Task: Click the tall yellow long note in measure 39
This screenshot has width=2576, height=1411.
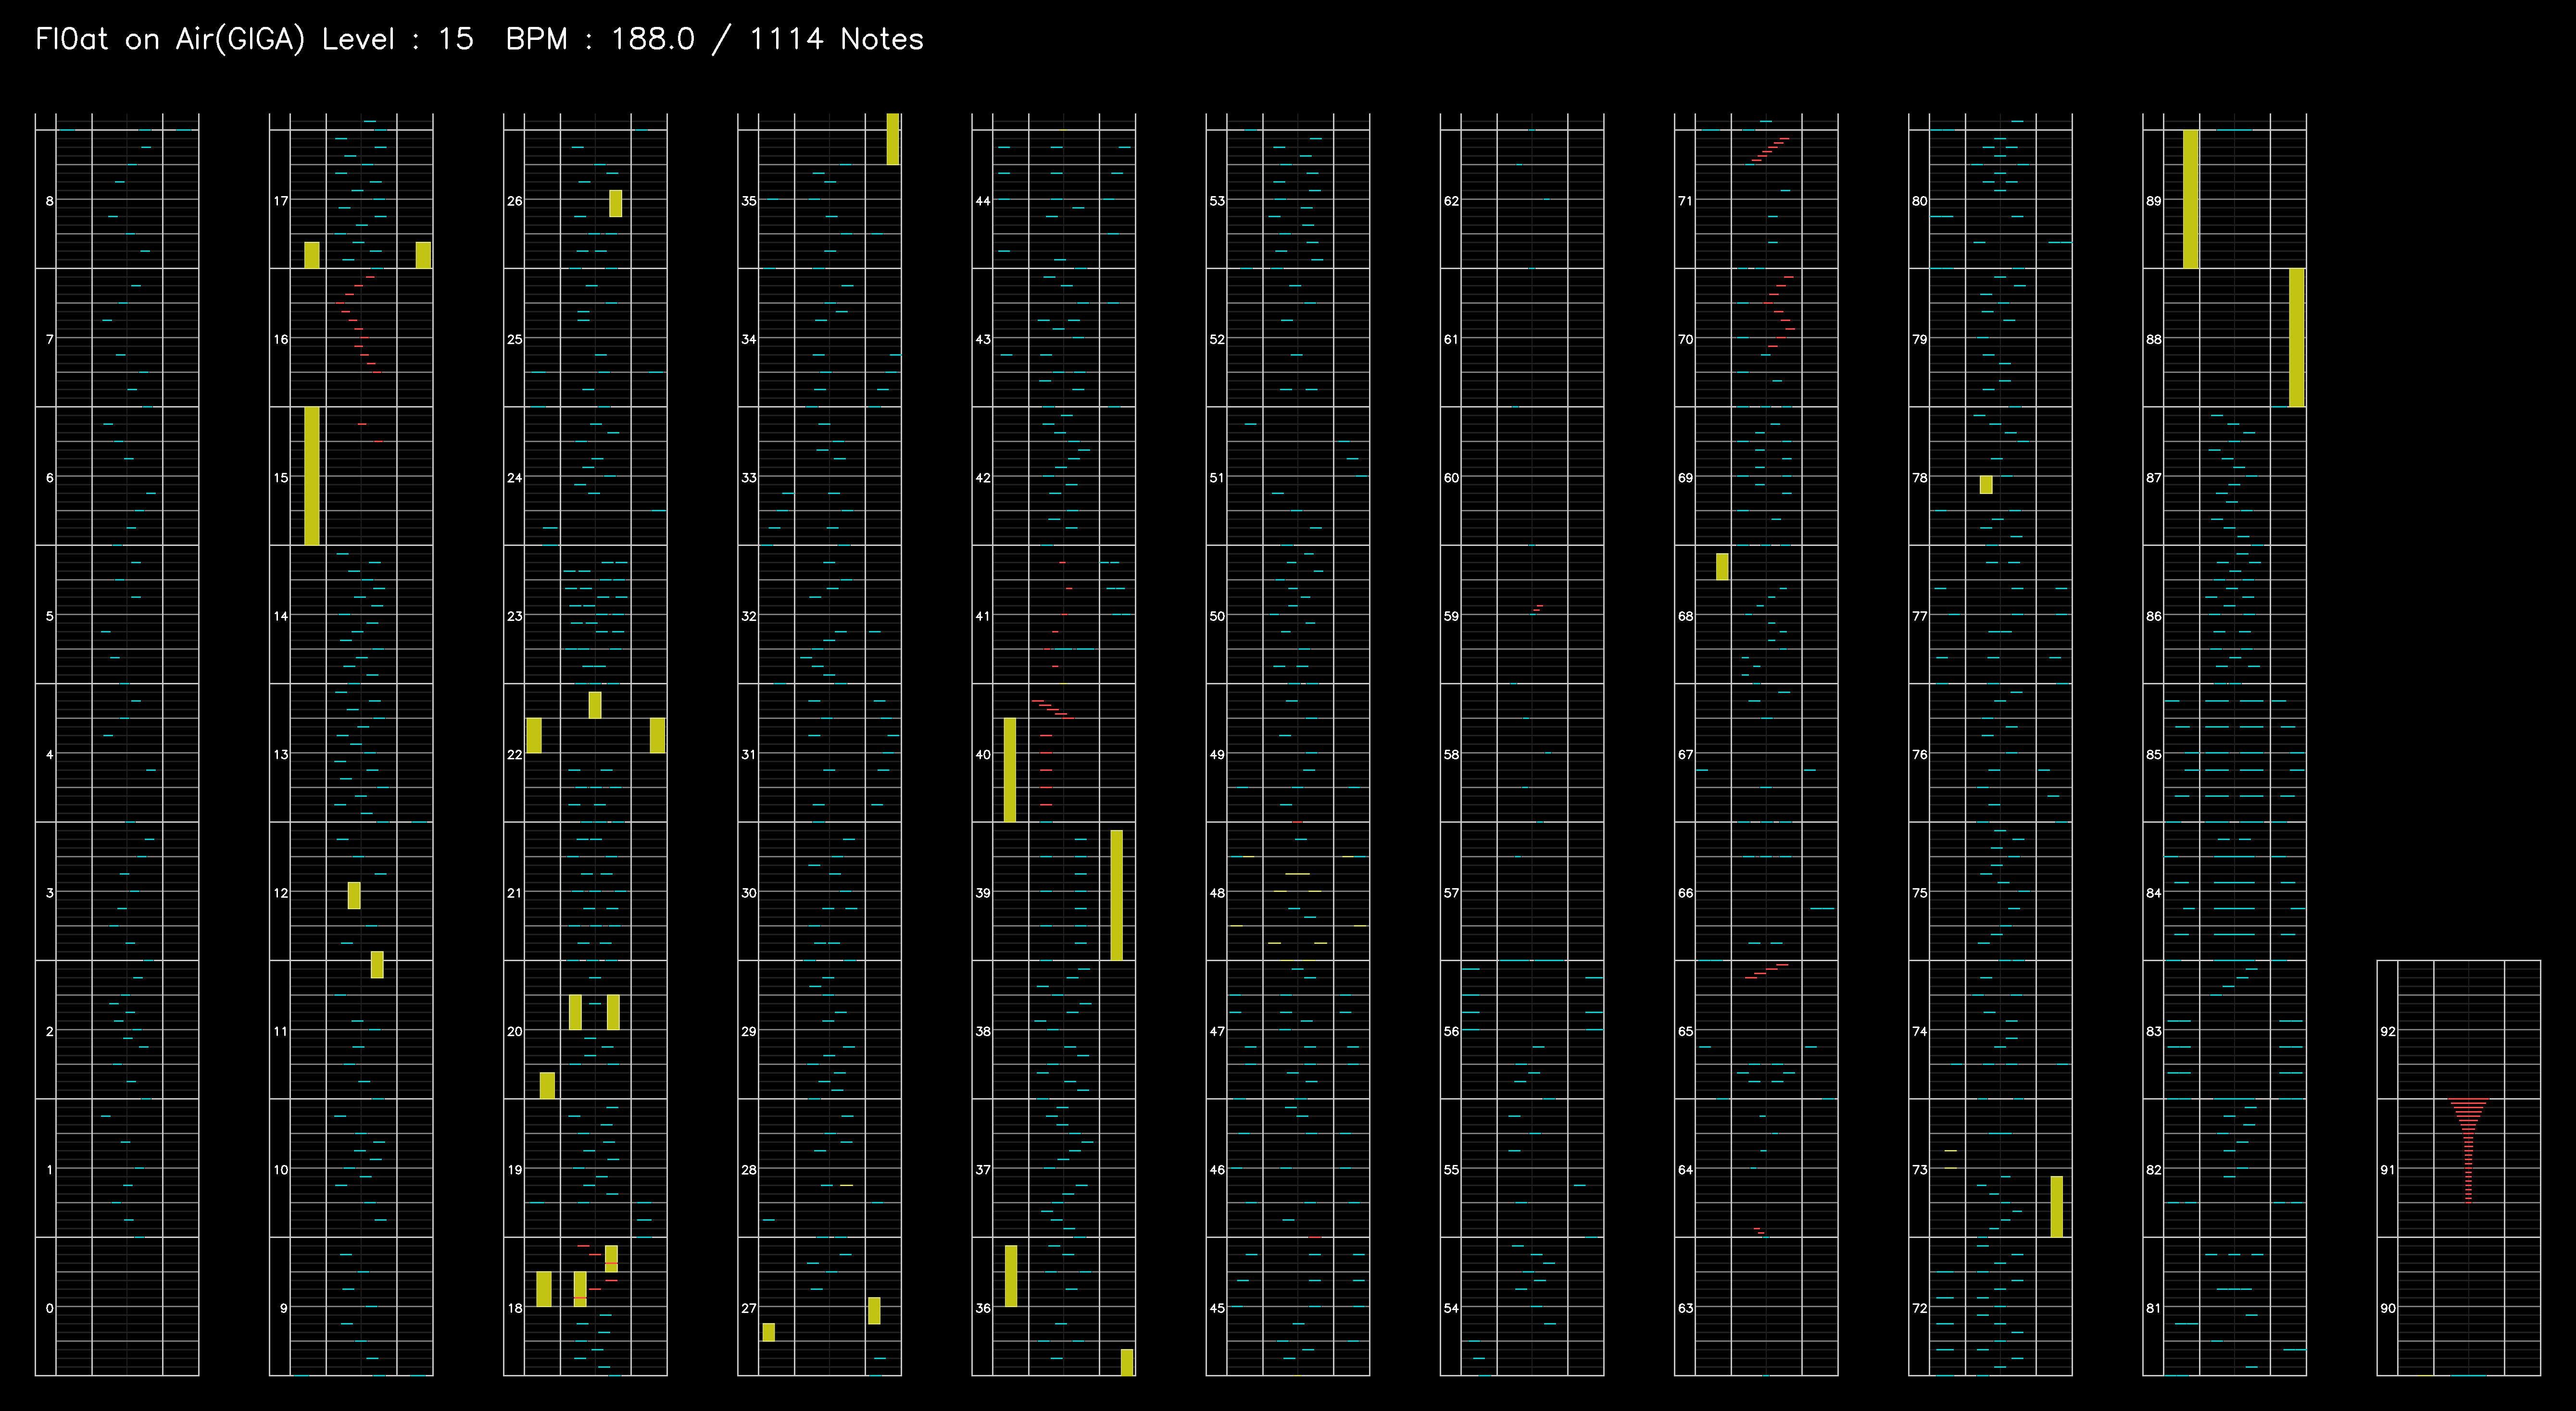Action: [x=1116, y=894]
